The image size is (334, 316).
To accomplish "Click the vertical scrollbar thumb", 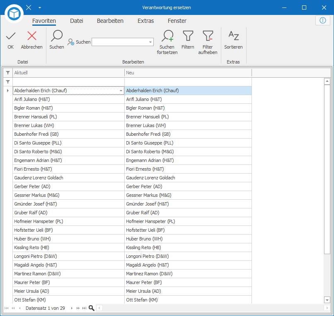I will tap(327, 169).
